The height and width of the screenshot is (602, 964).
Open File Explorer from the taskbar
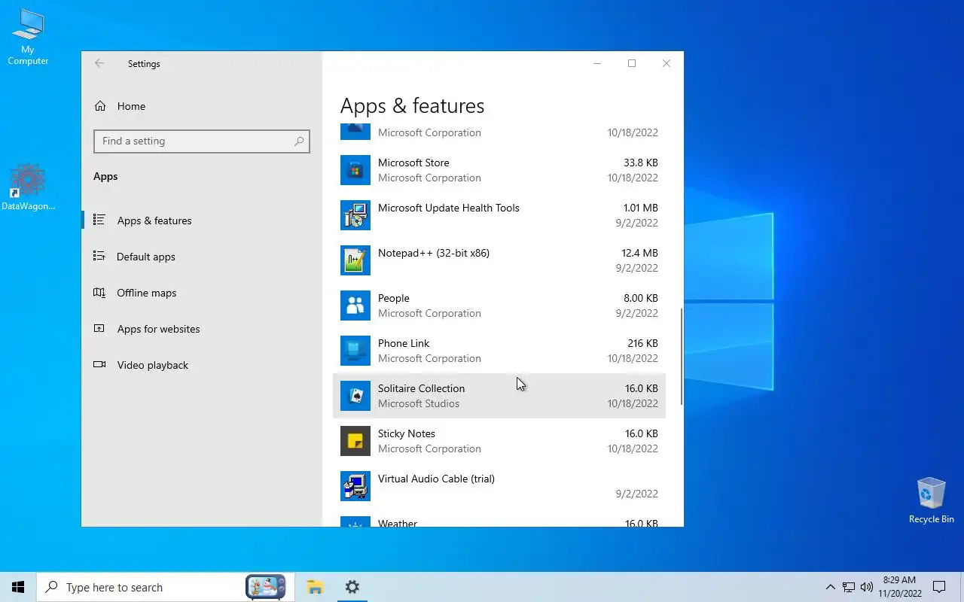click(x=315, y=587)
